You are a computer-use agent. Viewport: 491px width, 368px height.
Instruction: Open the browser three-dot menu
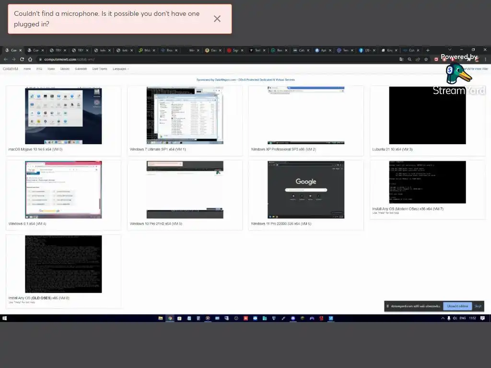tap(486, 59)
